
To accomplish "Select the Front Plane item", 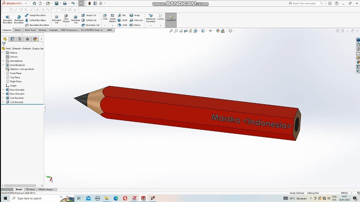I will point(16,73).
